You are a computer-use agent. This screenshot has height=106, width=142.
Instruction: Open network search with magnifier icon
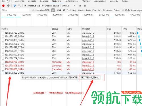(x=19, y=6)
